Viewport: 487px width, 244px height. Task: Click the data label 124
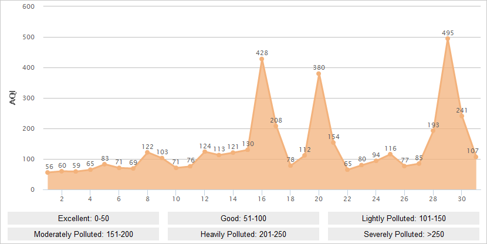[205, 146]
